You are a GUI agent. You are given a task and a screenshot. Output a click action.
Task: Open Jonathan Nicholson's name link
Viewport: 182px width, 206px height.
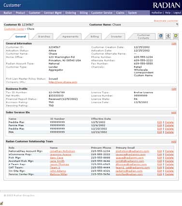click(62, 151)
